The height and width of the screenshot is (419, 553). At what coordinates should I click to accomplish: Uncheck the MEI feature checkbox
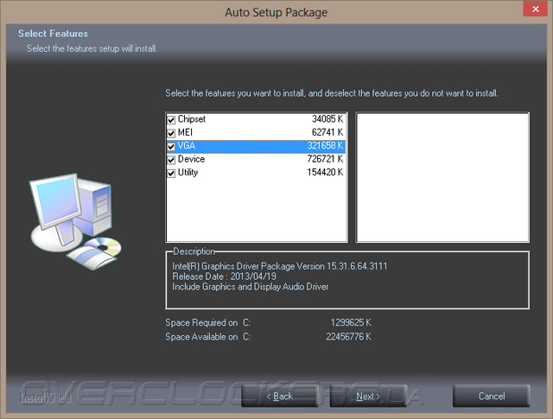171,133
